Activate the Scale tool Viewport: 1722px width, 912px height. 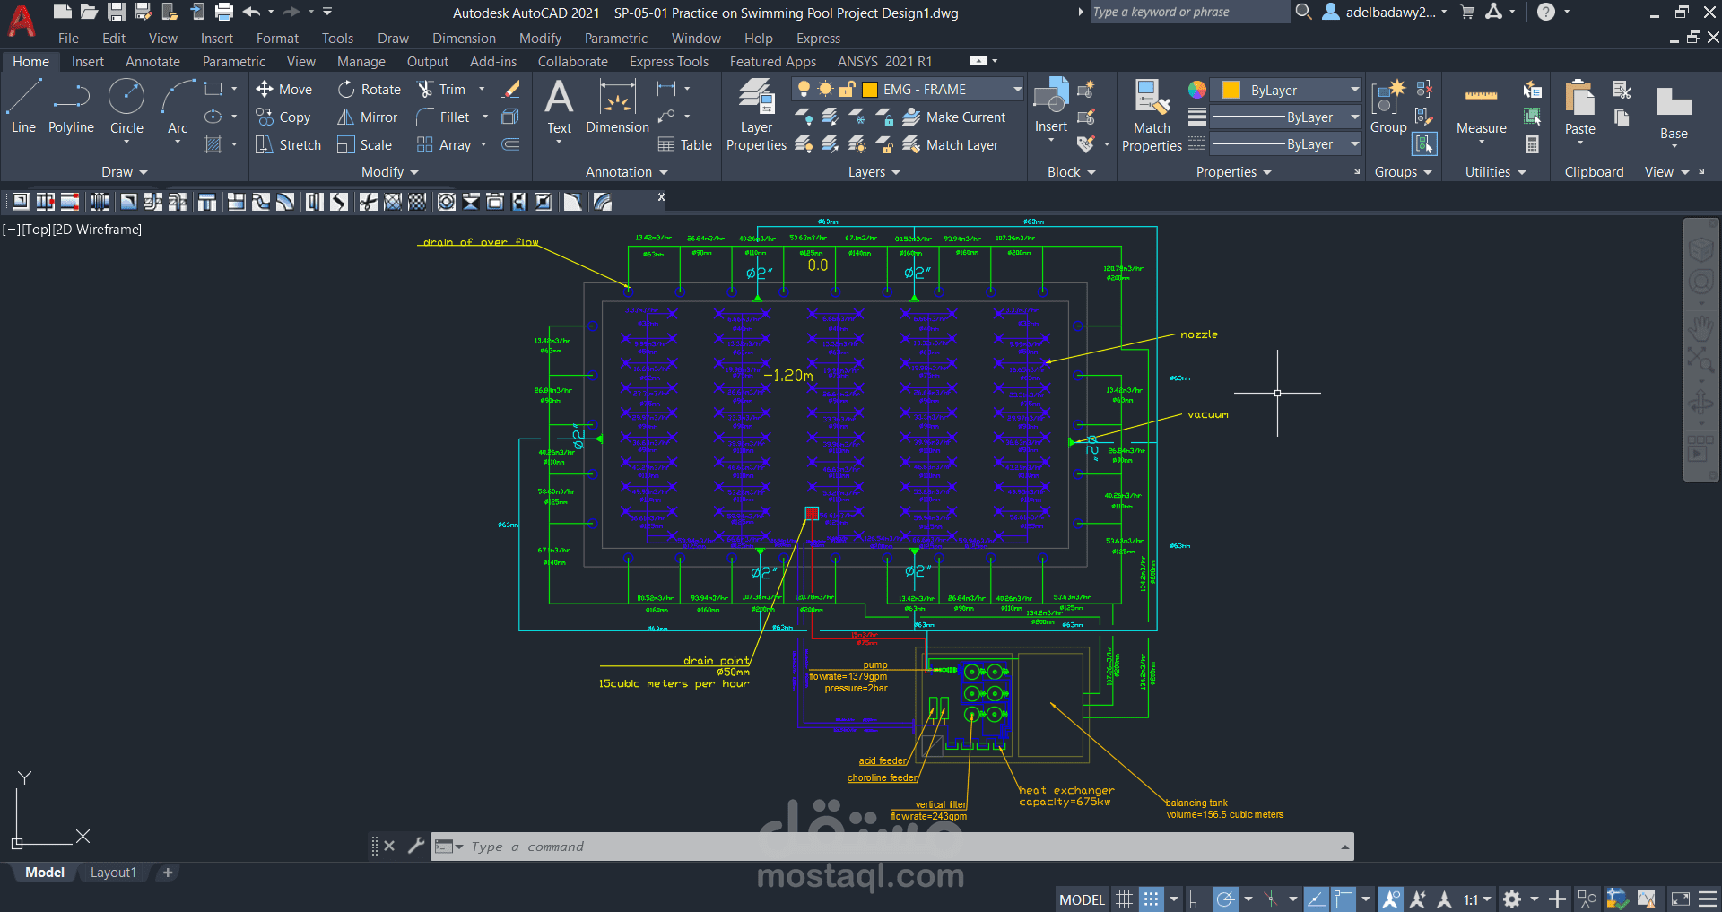coord(365,145)
